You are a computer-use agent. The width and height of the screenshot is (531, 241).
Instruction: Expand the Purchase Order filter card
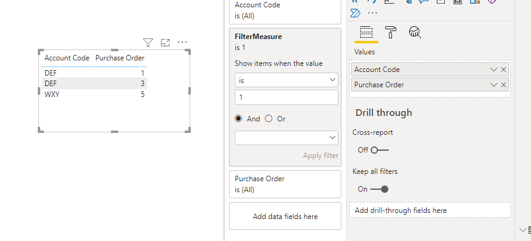285,184
